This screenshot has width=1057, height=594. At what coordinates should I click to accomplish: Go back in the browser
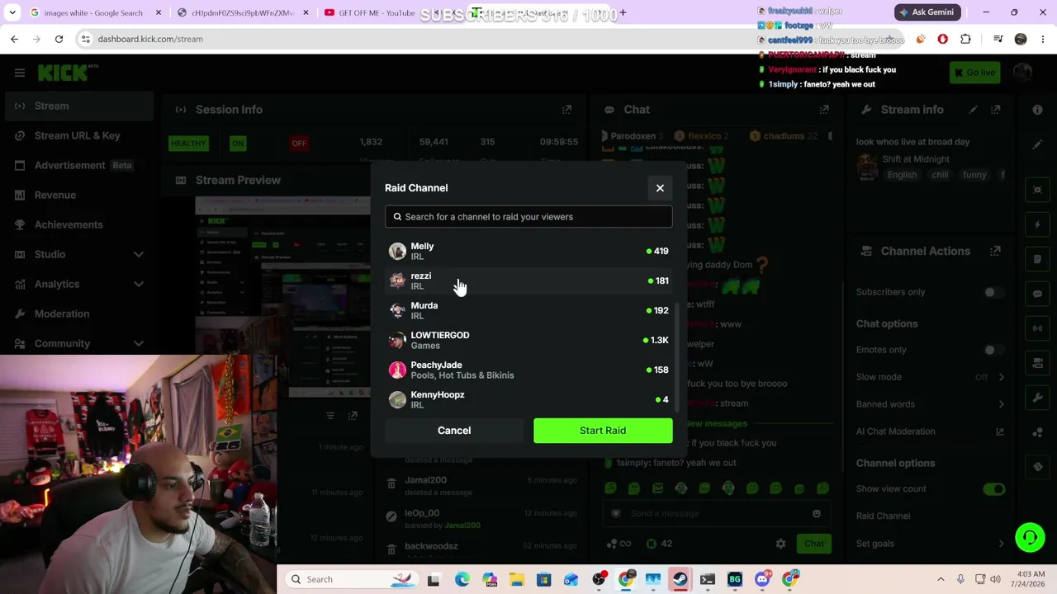pos(14,39)
